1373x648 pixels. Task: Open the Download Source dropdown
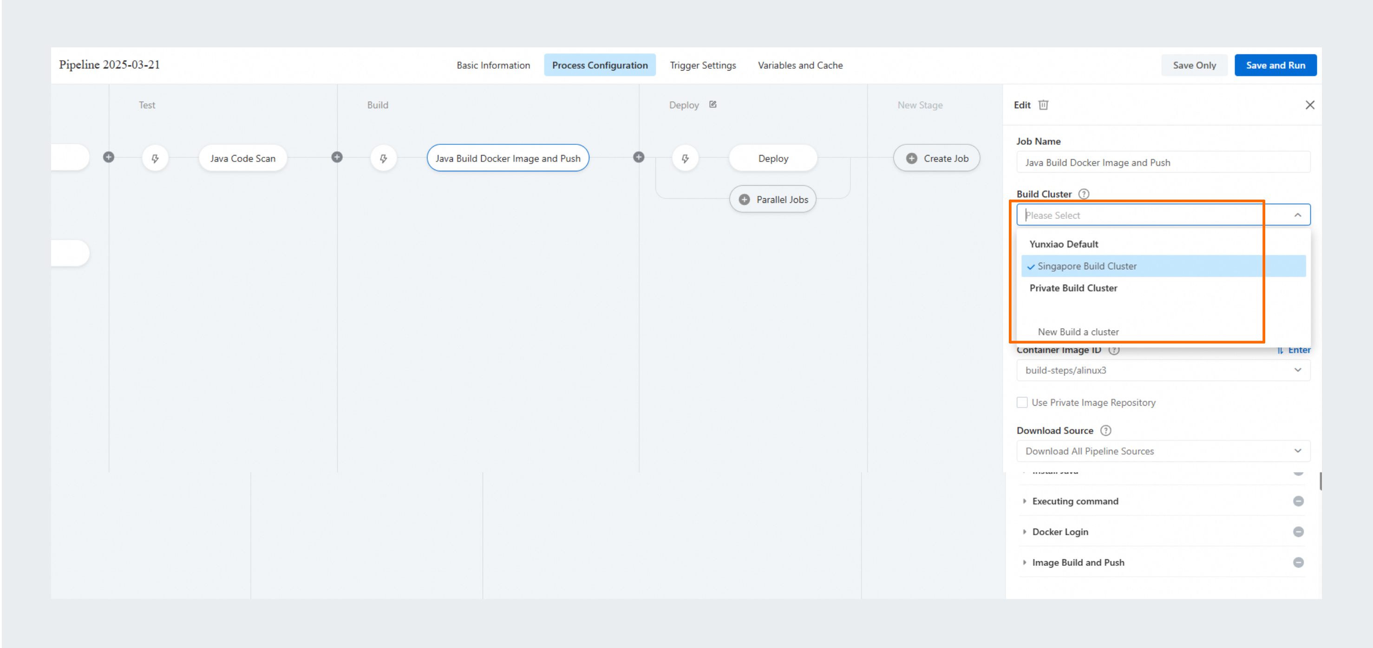(x=1163, y=451)
